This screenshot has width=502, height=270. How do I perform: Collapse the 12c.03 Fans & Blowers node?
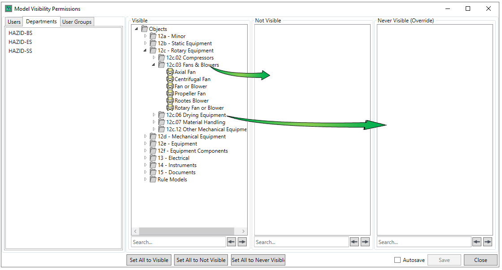[x=154, y=65]
